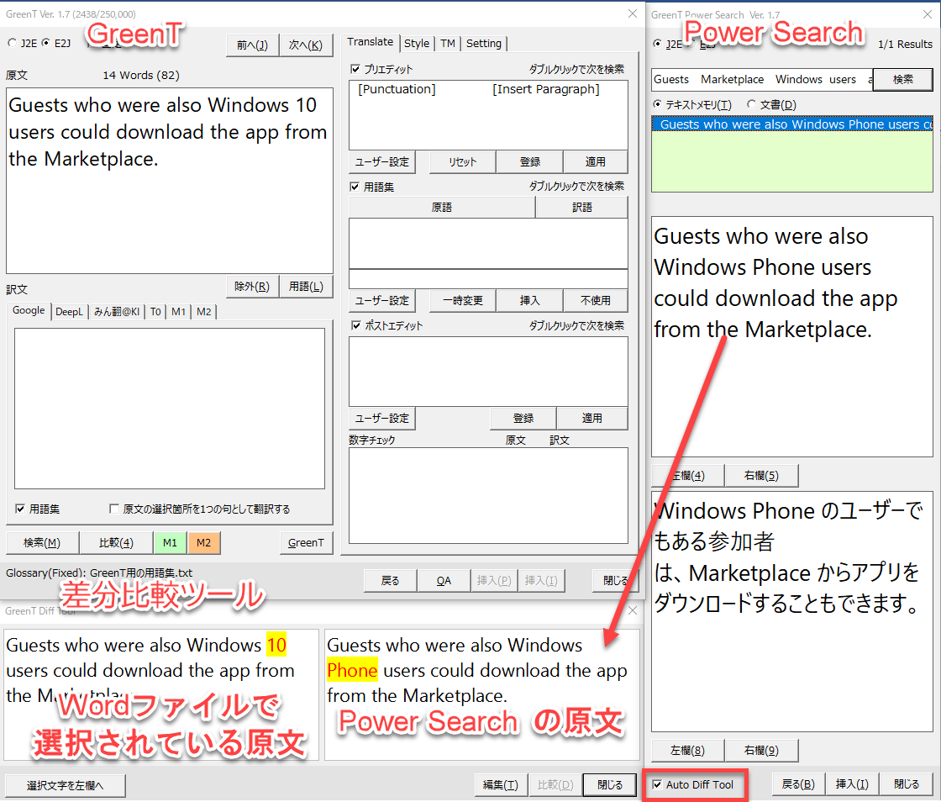Screen dimensions: 941x802
Task: Switch to the DeepL translation tab
Action: pyautogui.click(x=69, y=312)
